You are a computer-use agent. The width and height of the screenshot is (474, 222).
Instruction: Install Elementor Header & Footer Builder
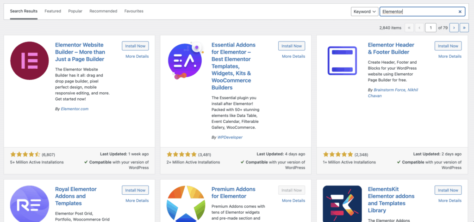[448, 46]
